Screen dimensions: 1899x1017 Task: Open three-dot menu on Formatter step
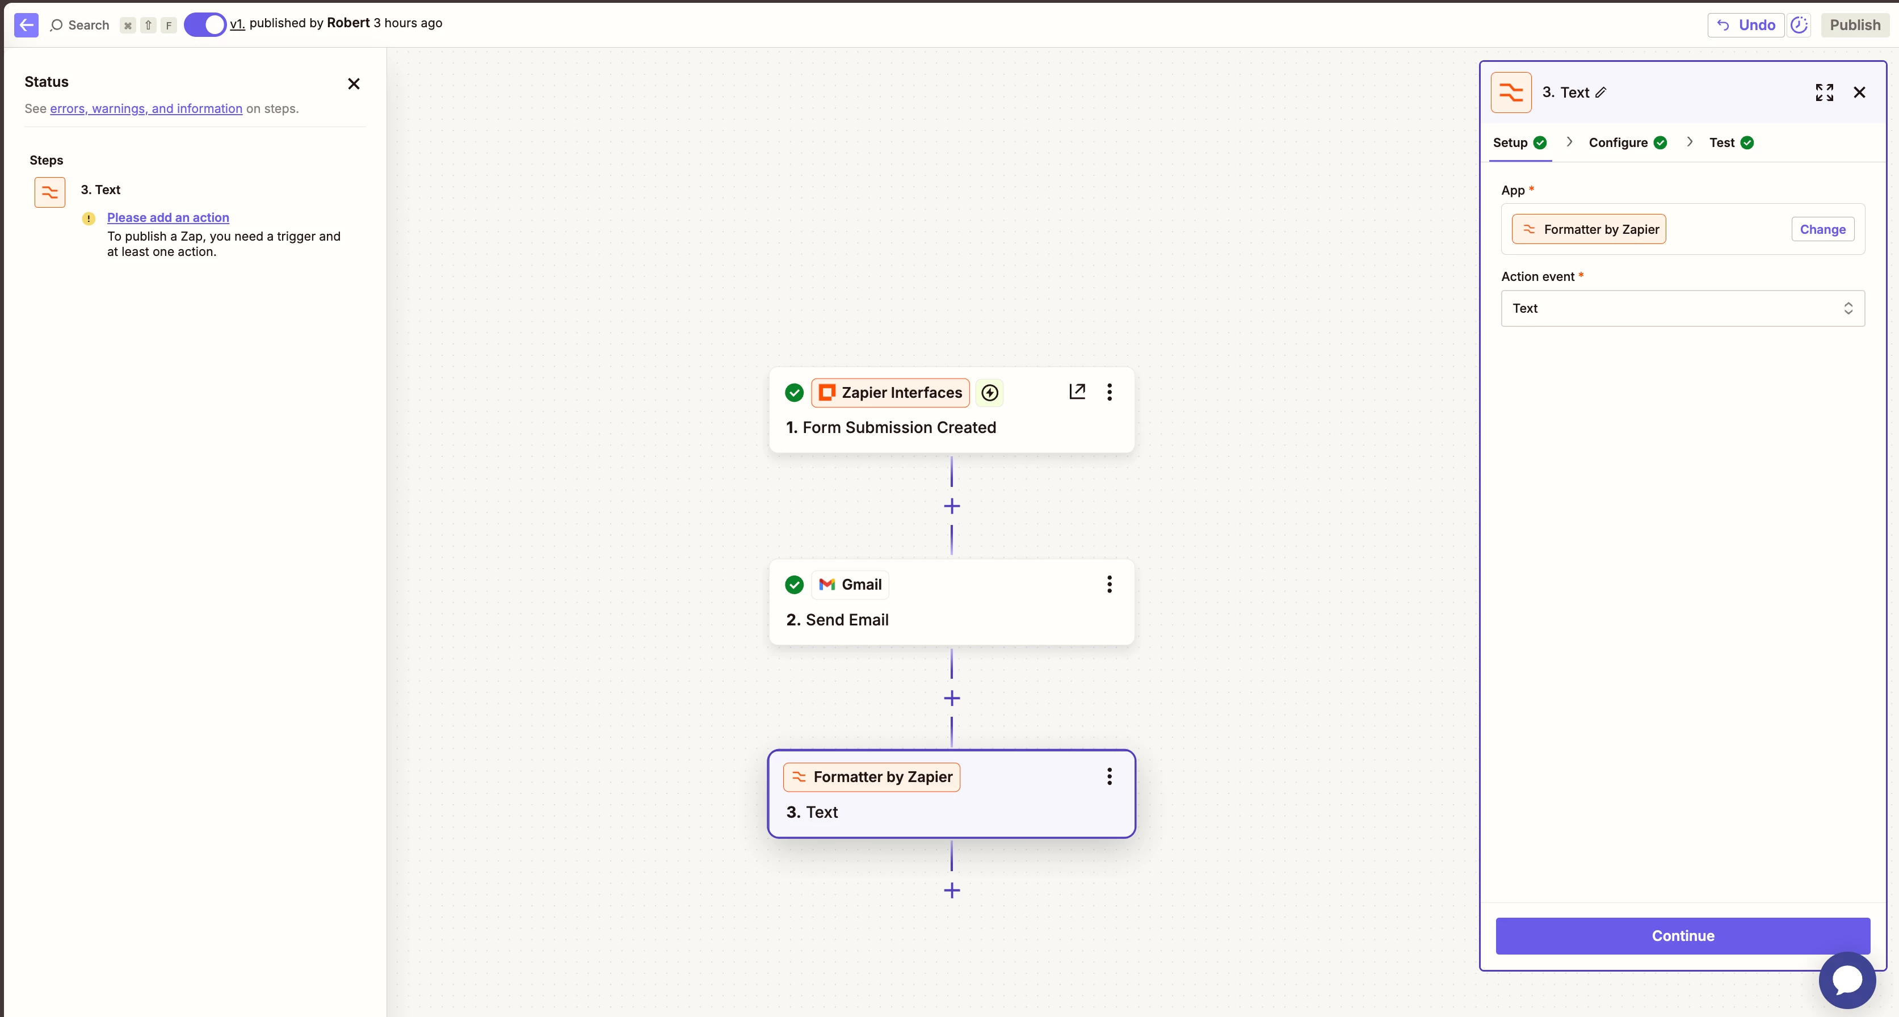pos(1109,777)
